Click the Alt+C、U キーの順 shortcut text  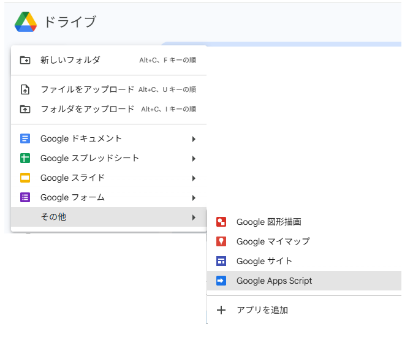pos(167,89)
